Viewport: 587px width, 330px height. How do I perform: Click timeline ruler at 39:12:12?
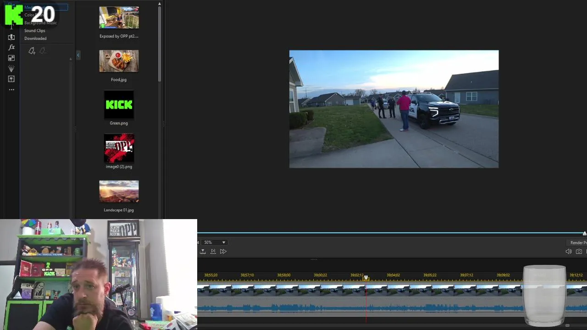[576, 275]
